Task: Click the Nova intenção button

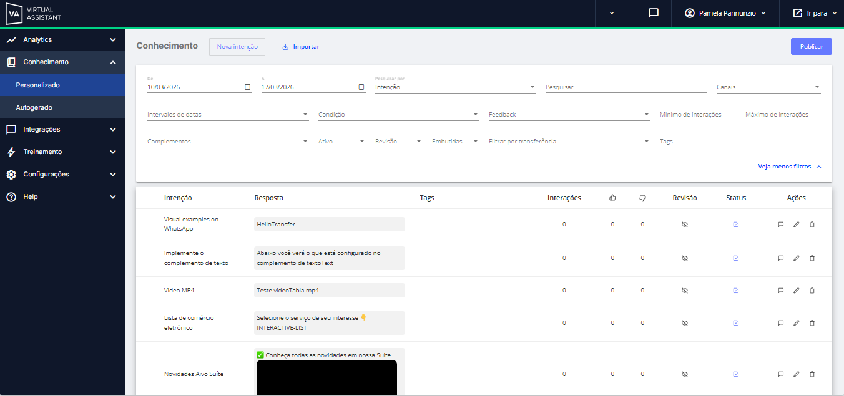Action: point(237,47)
